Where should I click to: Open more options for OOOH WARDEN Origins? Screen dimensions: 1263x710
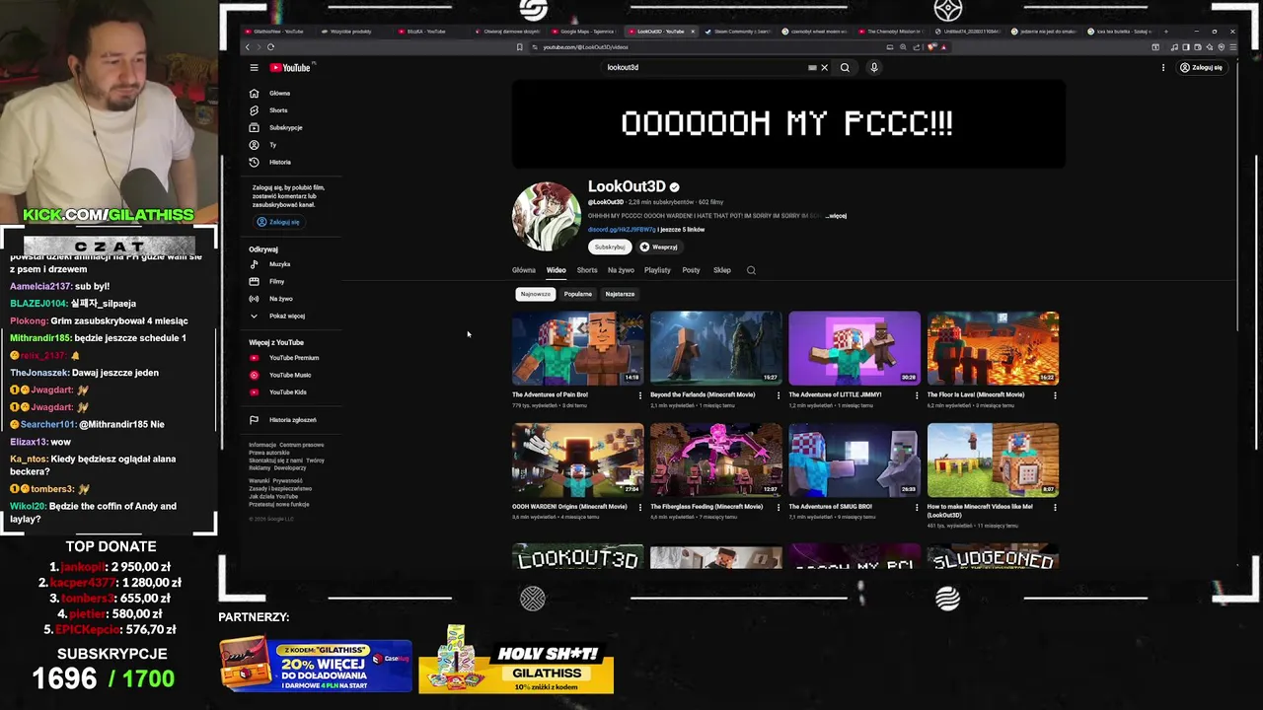(x=639, y=508)
